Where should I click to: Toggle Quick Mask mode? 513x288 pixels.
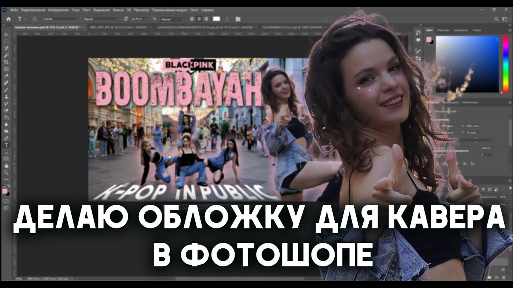coord(6,201)
